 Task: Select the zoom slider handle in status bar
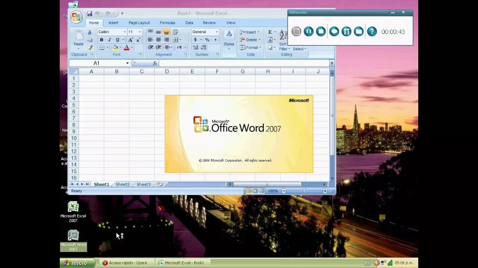[304, 191]
